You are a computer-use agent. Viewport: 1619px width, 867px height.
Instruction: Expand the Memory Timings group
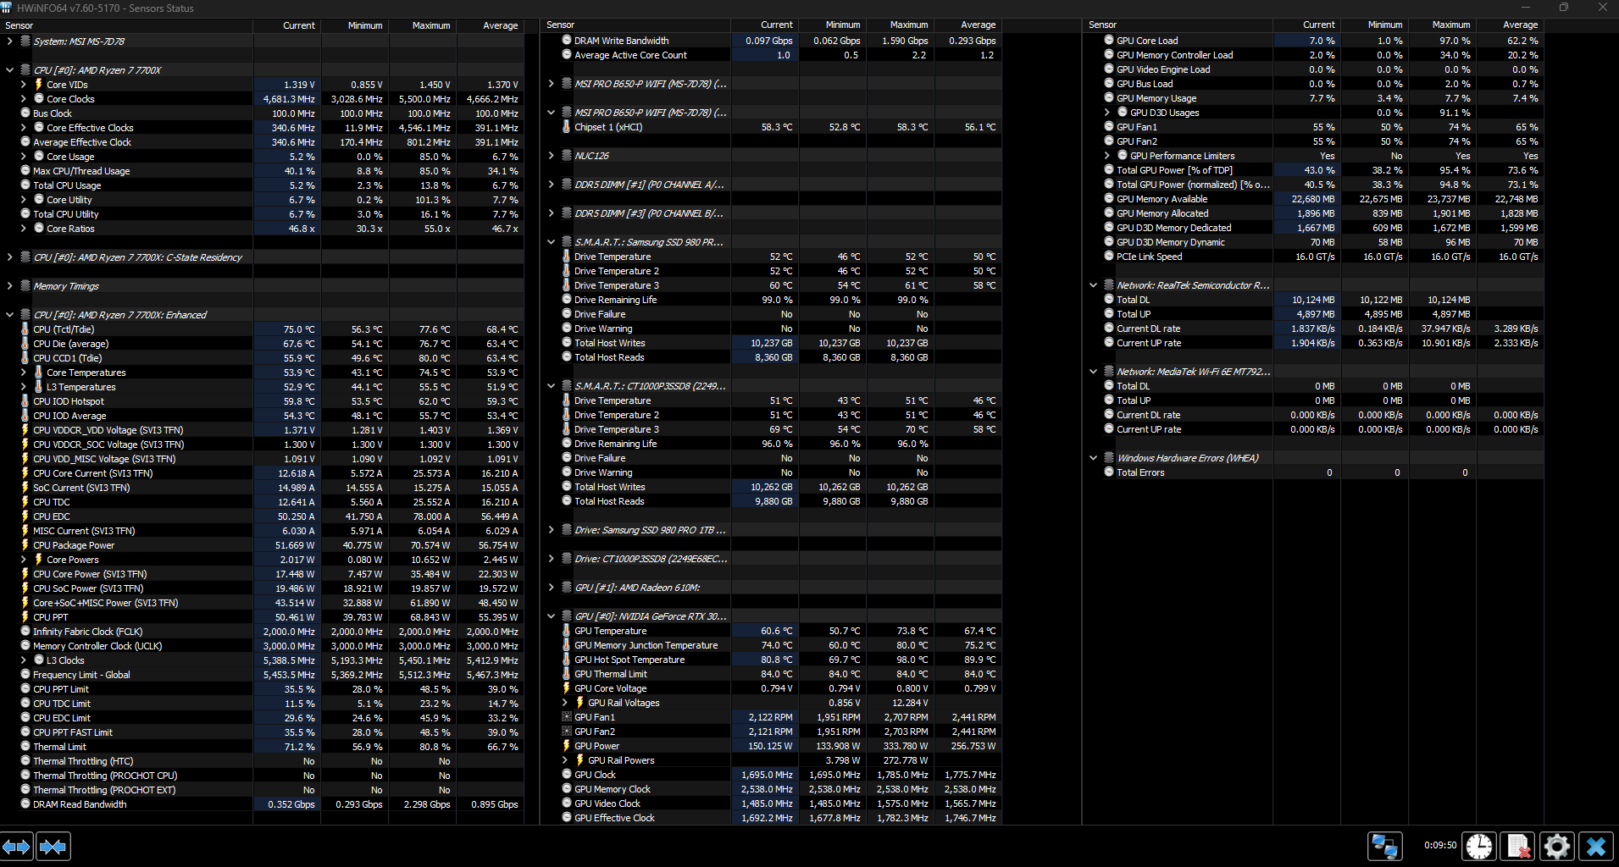coord(9,286)
